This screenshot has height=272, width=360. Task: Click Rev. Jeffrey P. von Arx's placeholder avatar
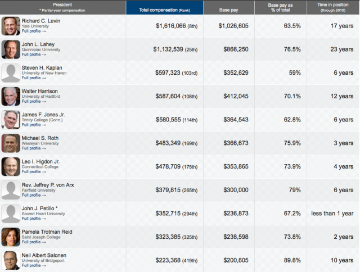11,190
